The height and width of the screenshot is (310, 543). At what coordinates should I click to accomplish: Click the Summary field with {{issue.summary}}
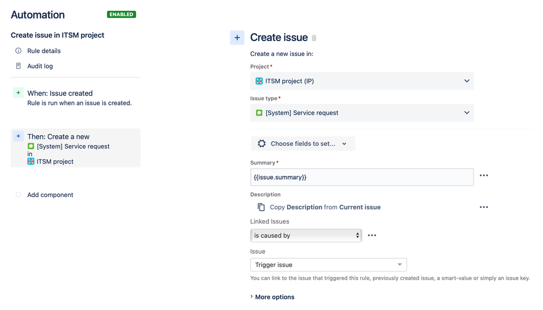[x=362, y=177]
